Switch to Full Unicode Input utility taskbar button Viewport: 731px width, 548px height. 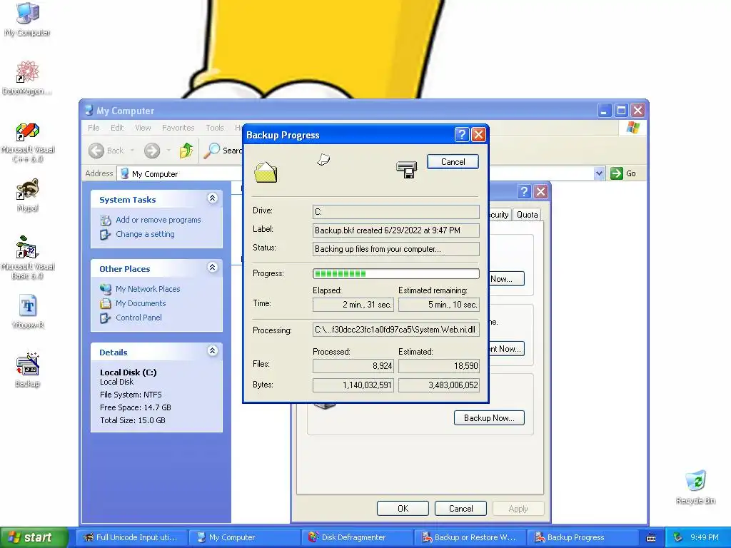pyautogui.click(x=132, y=537)
